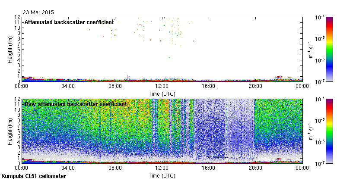The width and height of the screenshot is (337, 181).
Task: Click the 10⁻⁵ label on Raw plot colorbar
Action: point(320,121)
